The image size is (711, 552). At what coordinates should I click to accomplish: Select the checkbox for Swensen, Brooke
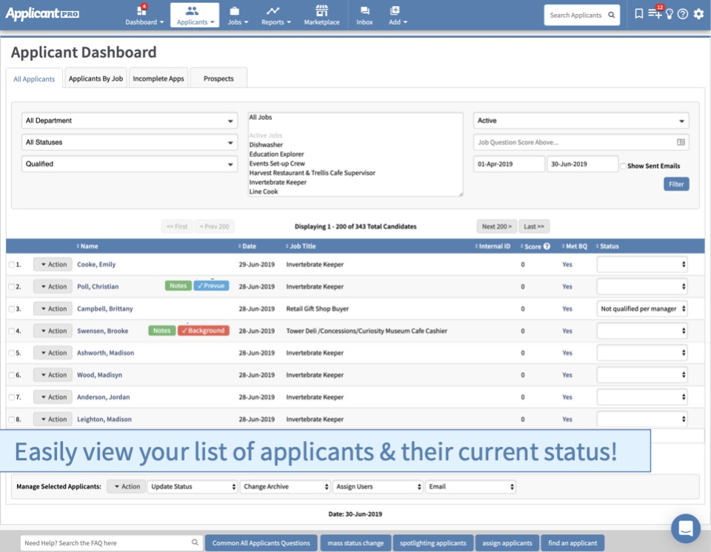tap(10, 331)
